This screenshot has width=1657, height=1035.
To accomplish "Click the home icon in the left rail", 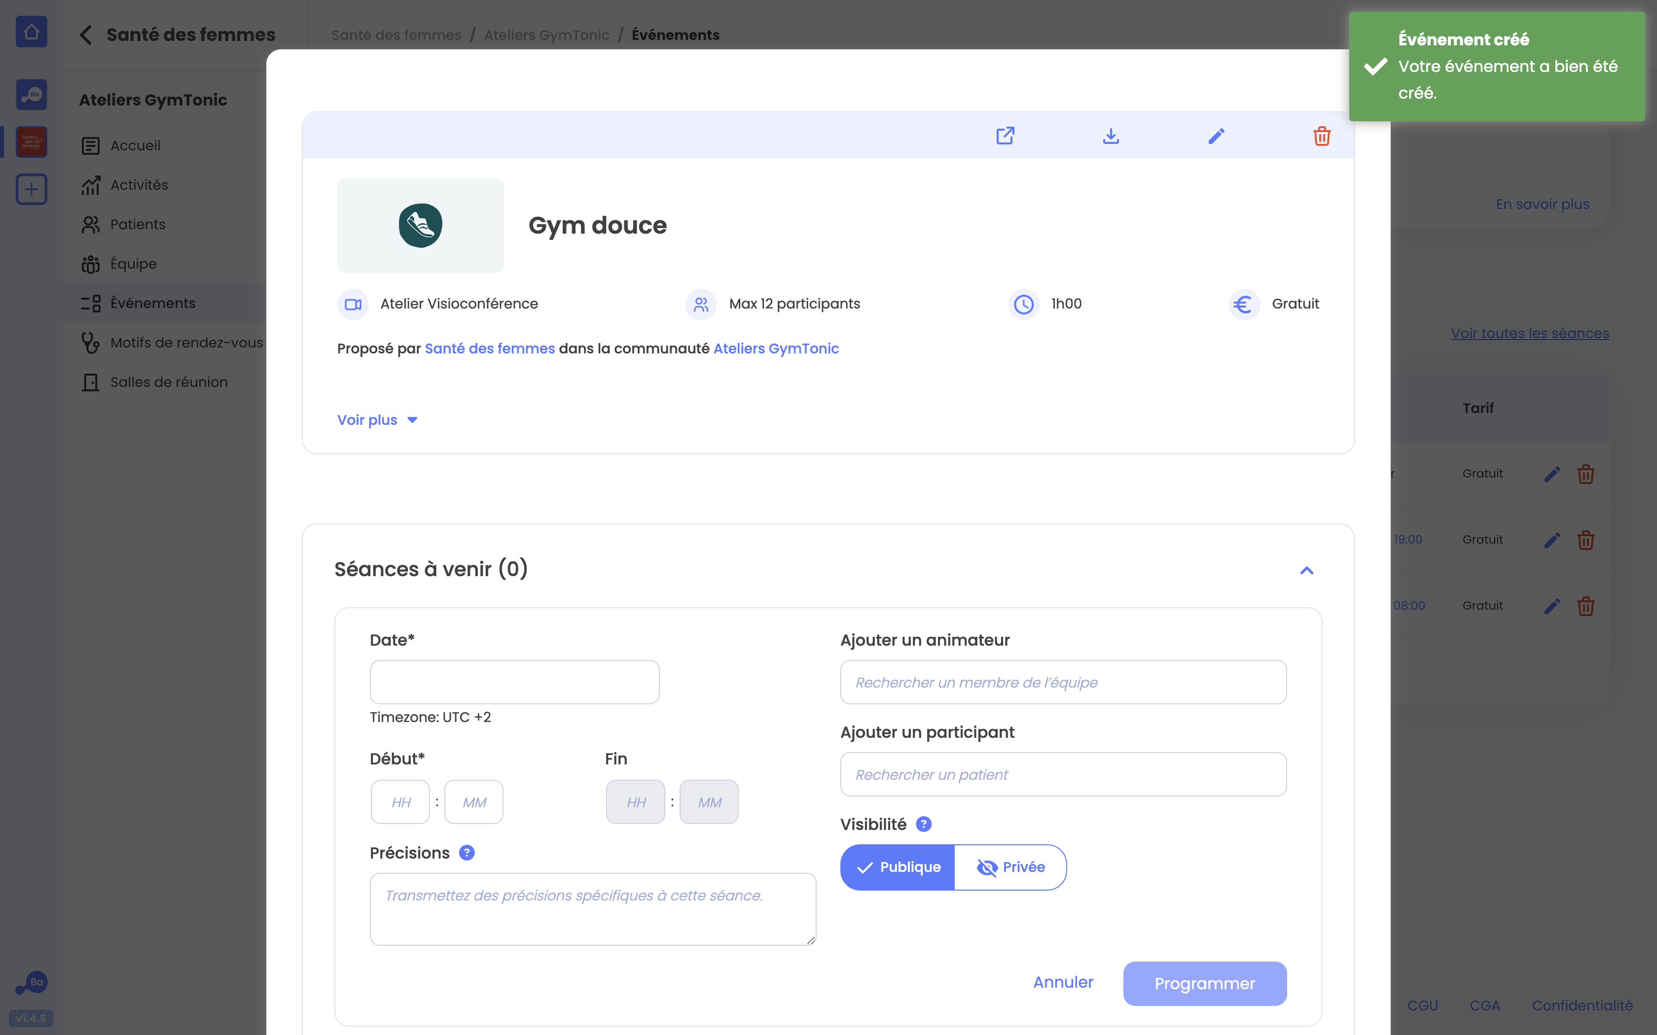I will click(x=32, y=32).
